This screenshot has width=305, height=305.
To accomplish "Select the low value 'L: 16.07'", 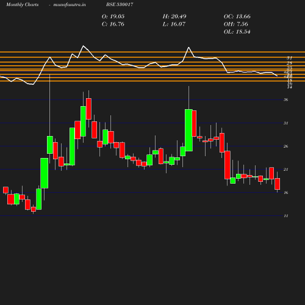I will tap(174, 24).
